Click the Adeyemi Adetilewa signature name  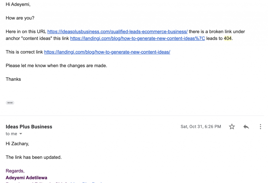click(x=26, y=177)
